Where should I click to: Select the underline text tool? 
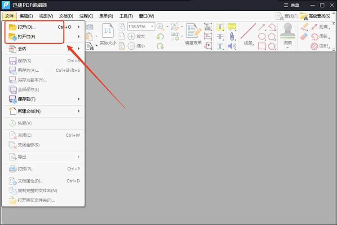[220, 46]
